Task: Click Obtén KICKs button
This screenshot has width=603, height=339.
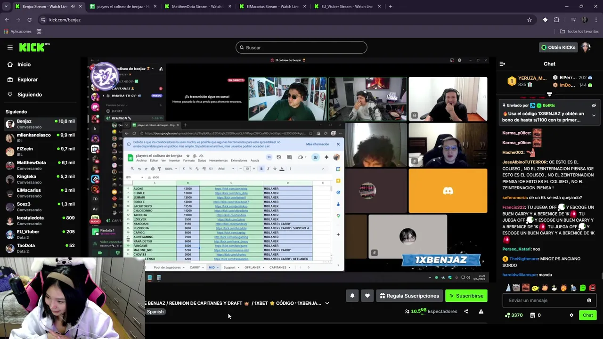Action: (x=558, y=48)
